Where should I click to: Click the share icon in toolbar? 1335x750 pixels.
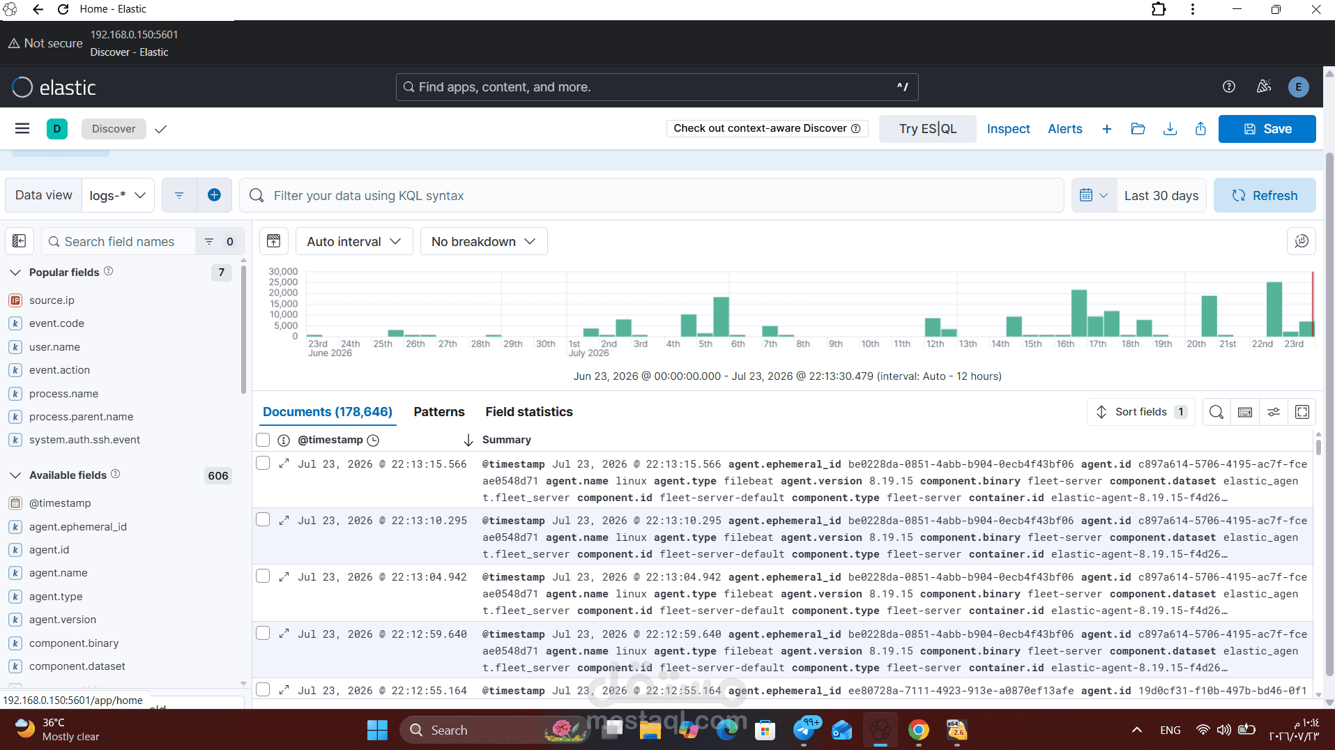(1200, 129)
